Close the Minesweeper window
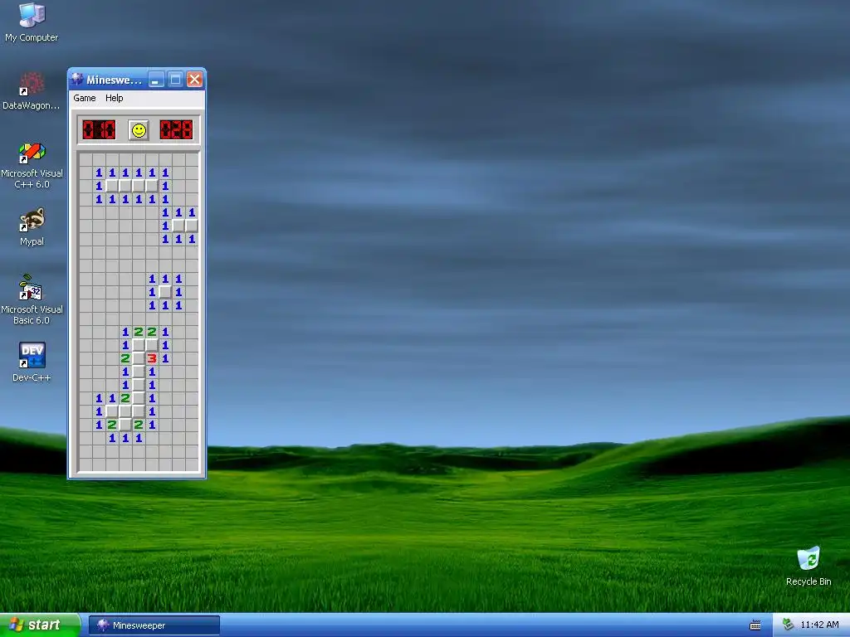This screenshot has width=850, height=637. (x=194, y=80)
